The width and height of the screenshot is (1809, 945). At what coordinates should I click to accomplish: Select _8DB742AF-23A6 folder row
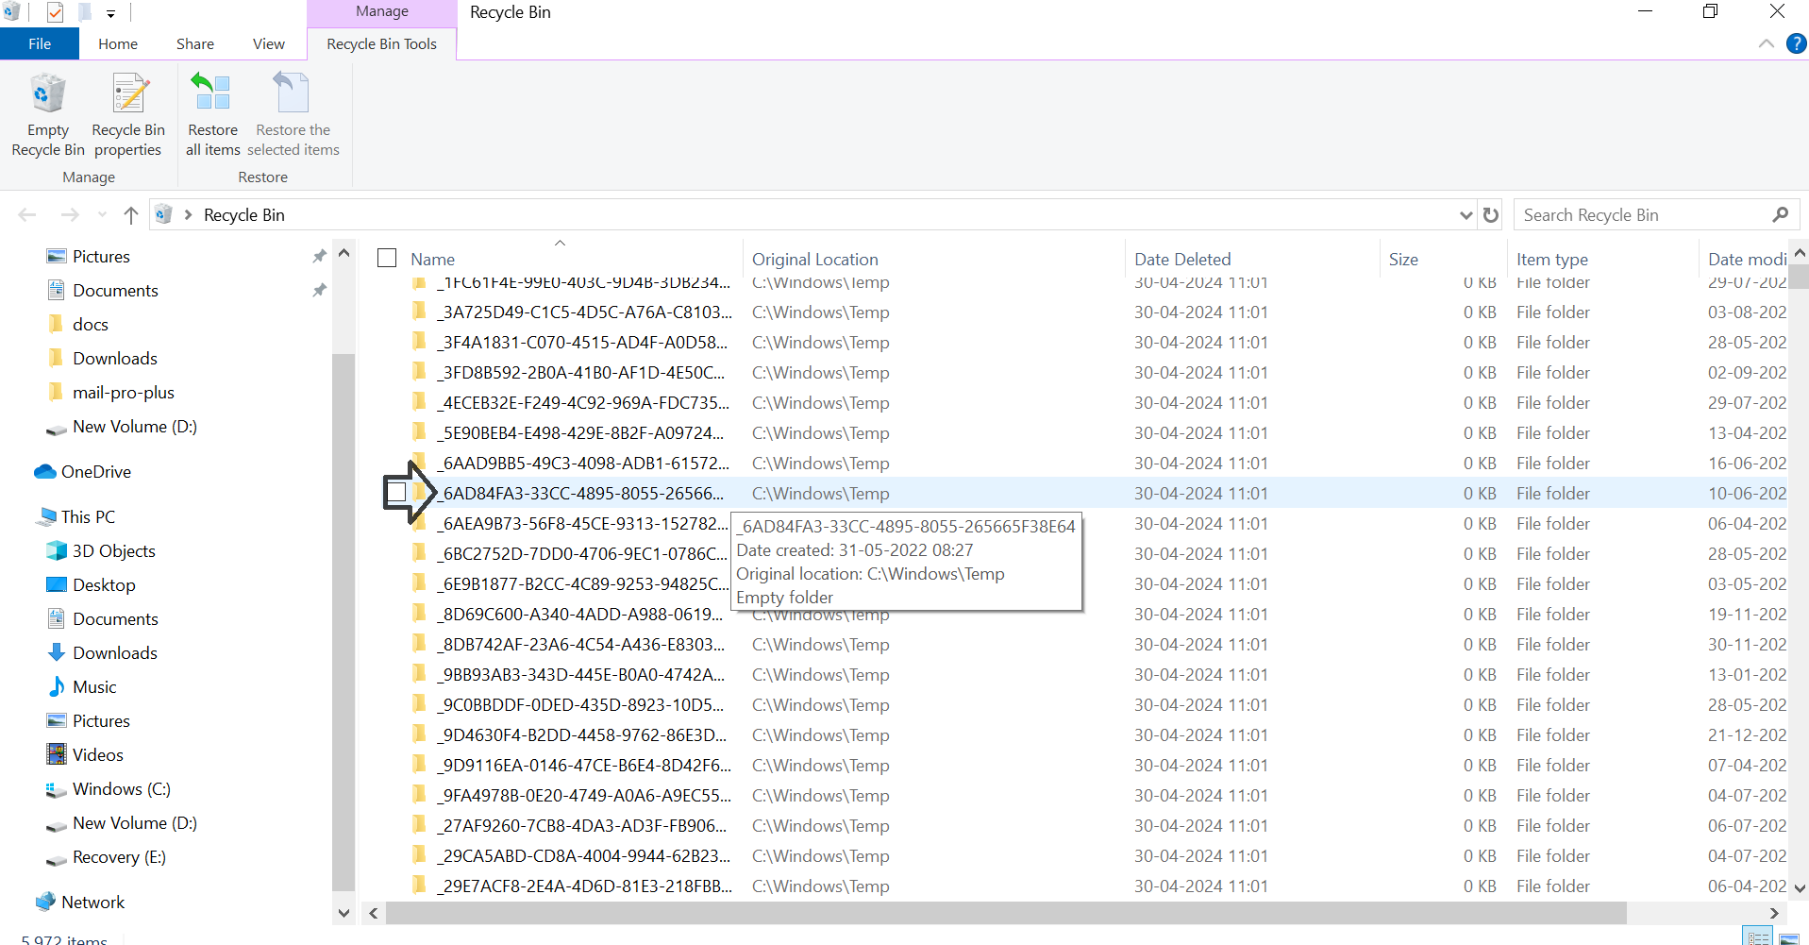point(1081,645)
